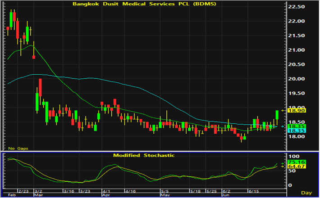Click the "No Gaps" label
This screenshot has width=320, height=198.
(18, 148)
